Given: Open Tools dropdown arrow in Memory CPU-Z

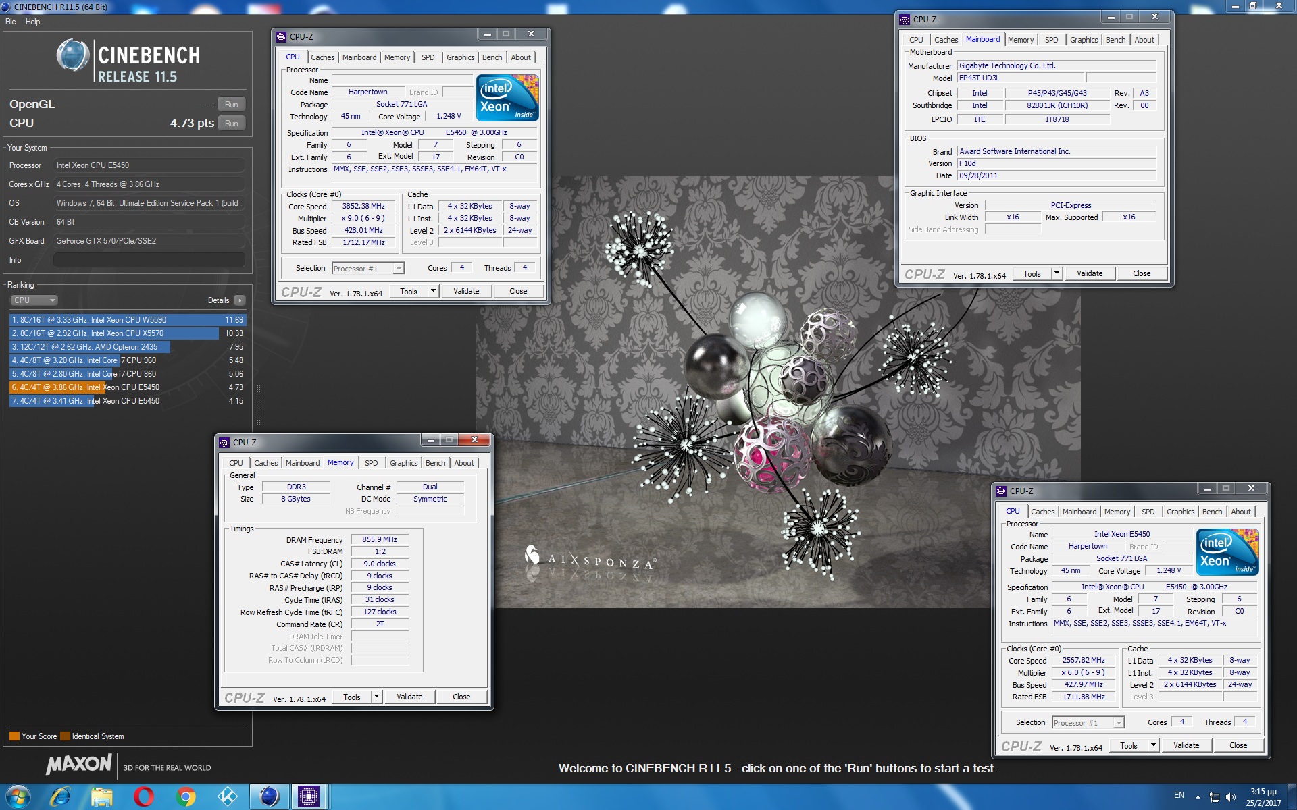Looking at the screenshot, I should pos(376,697).
